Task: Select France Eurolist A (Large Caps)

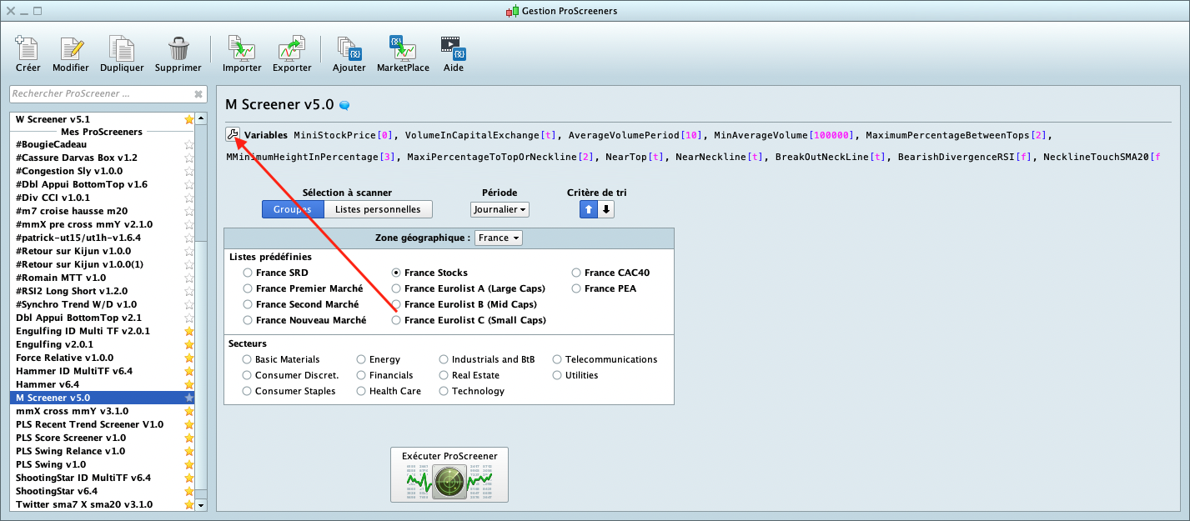Action: (396, 288)
